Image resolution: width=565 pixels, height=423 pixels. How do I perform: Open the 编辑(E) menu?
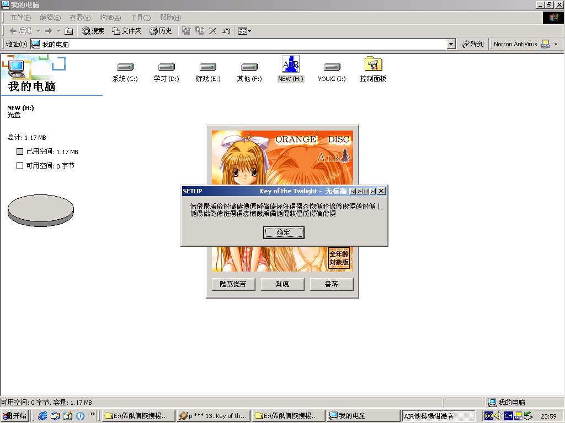tap(50, 17)
